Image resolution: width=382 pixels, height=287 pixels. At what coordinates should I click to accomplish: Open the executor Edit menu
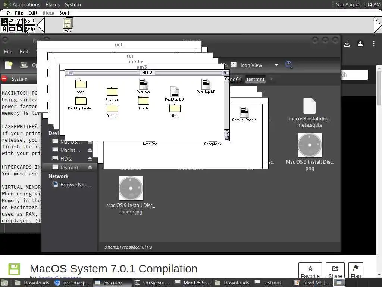pyautogui.click(x=33, y=13)
